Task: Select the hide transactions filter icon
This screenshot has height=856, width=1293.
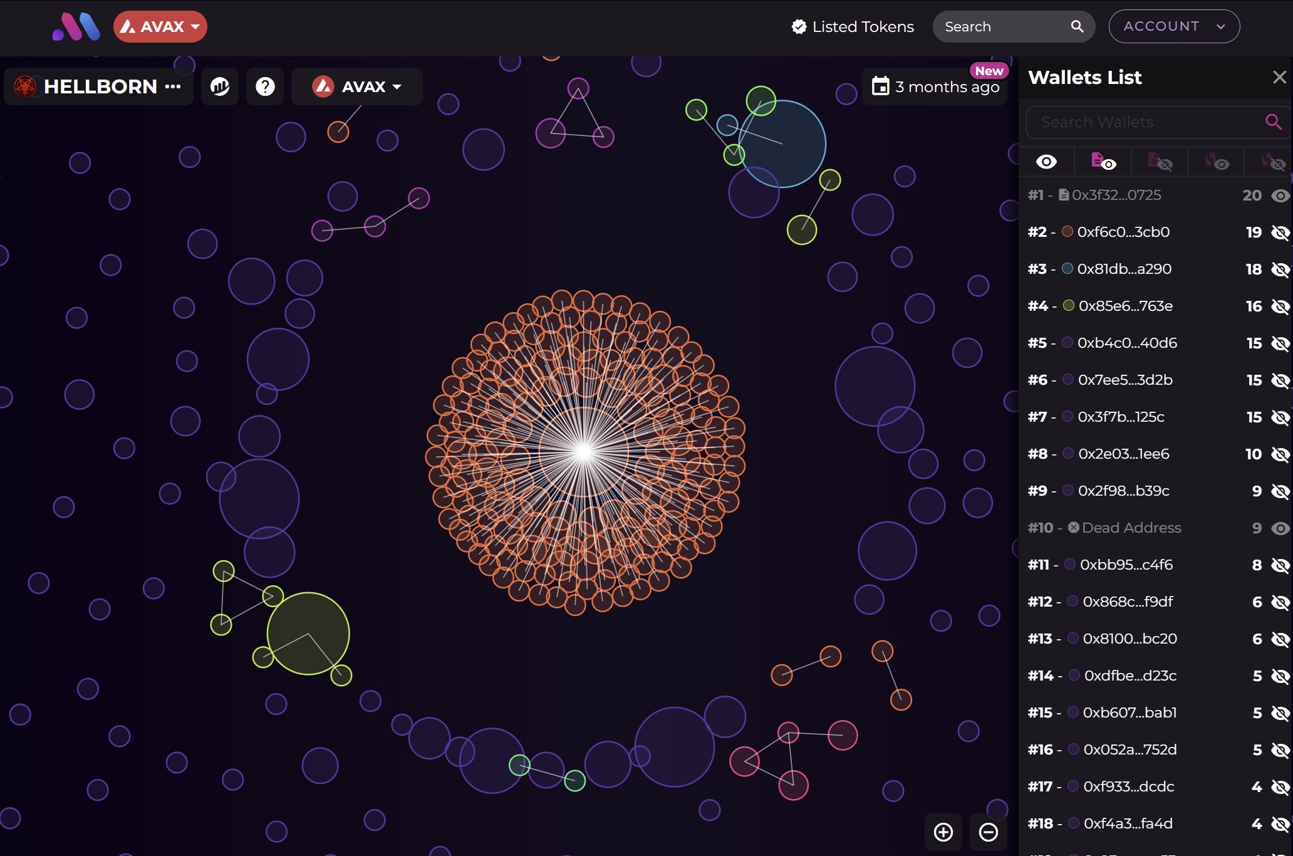Action: pos(1275,162)
